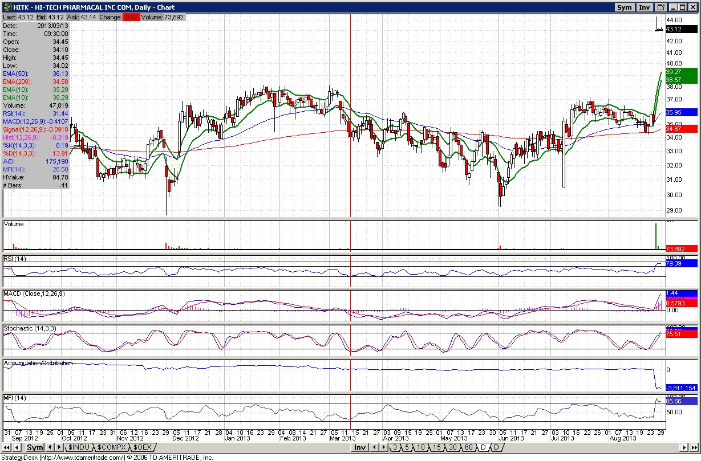
Task: Select the 15 minute interval tab
Action: coord(437,447)
